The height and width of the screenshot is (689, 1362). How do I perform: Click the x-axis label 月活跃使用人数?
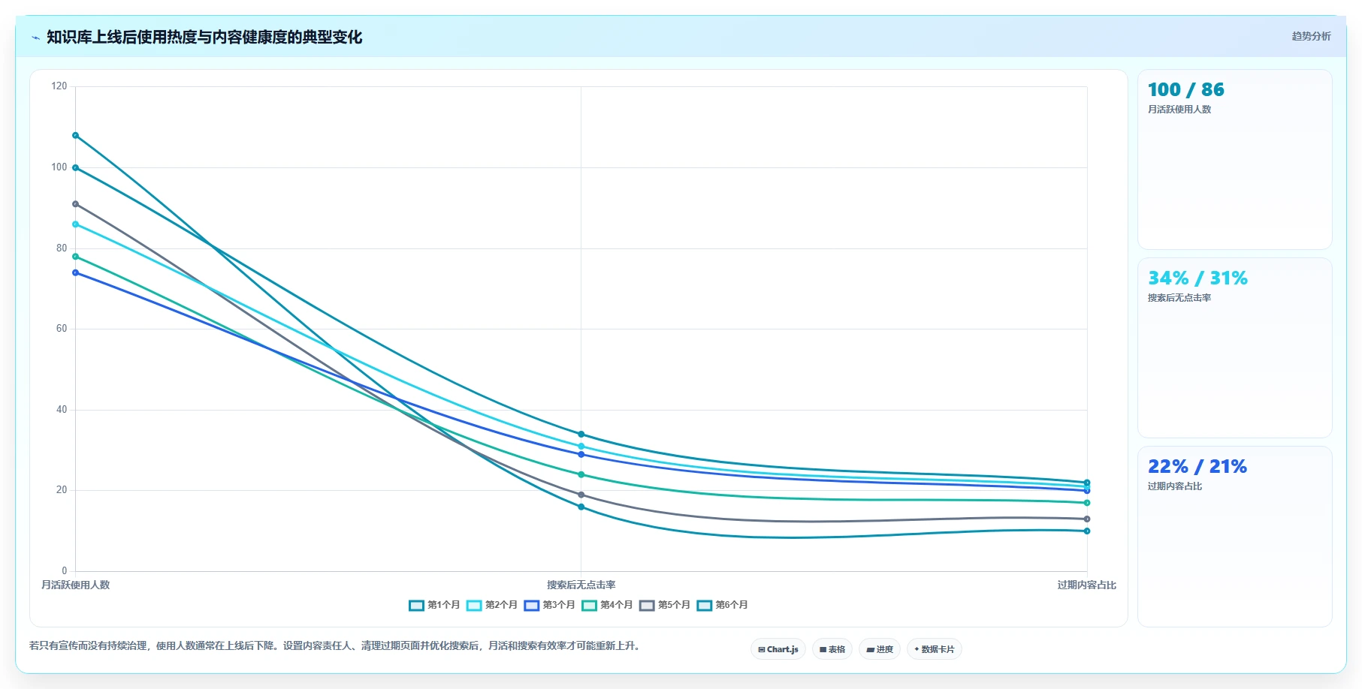tap(76, 585)
